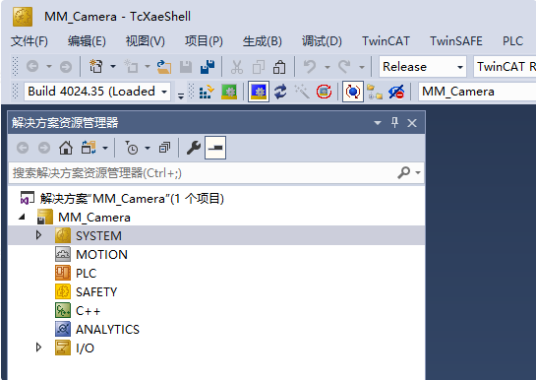Viewport: 536px width, 380px height.
Task: Open the 视图(V) menu
Action: 146,41
